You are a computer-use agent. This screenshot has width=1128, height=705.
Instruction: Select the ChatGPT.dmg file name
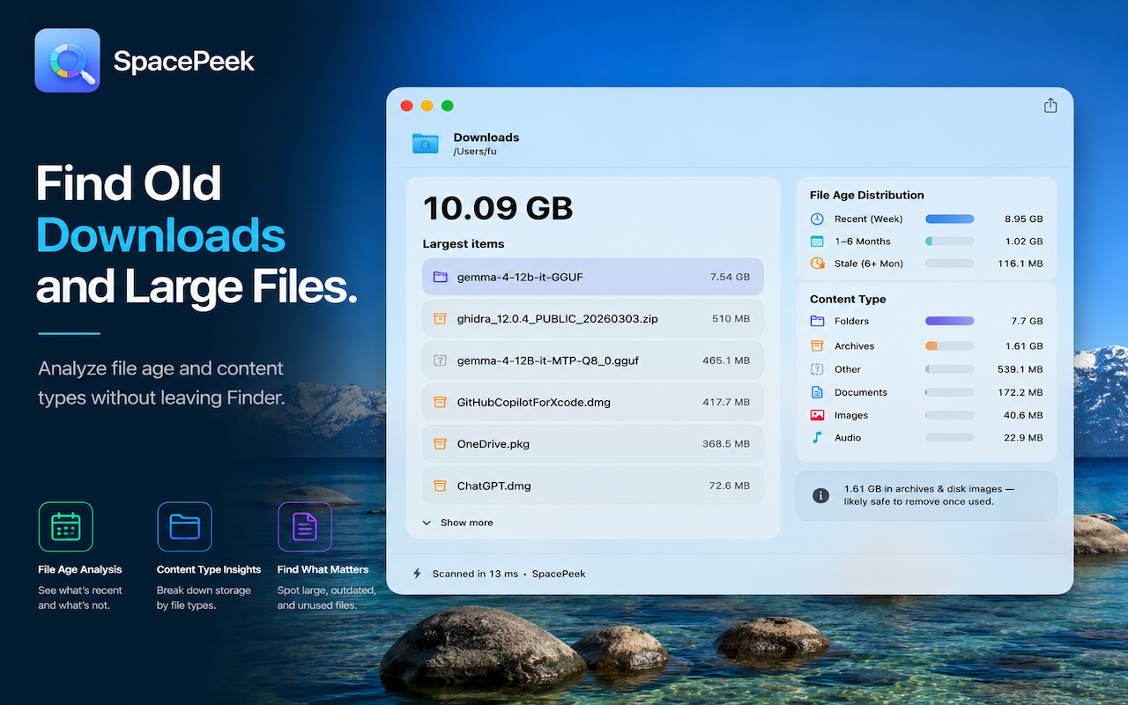tap(493, 486)
